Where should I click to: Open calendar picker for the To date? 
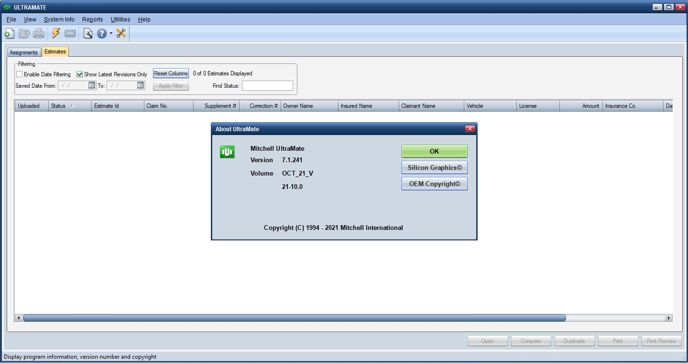(x=141, y=85)
